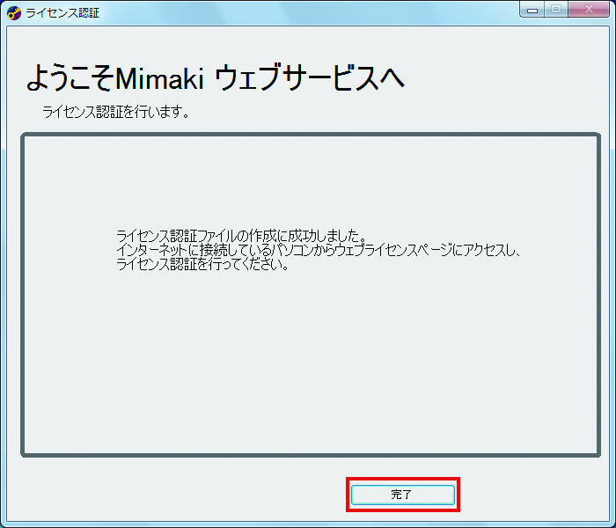Click the line ライセンス認証を行ってください。

202,264
